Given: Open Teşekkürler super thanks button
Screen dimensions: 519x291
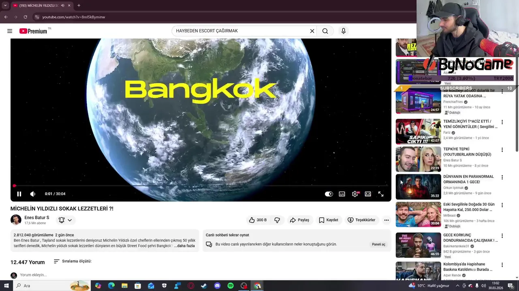Looking at the screenshot, I should 361,220.
